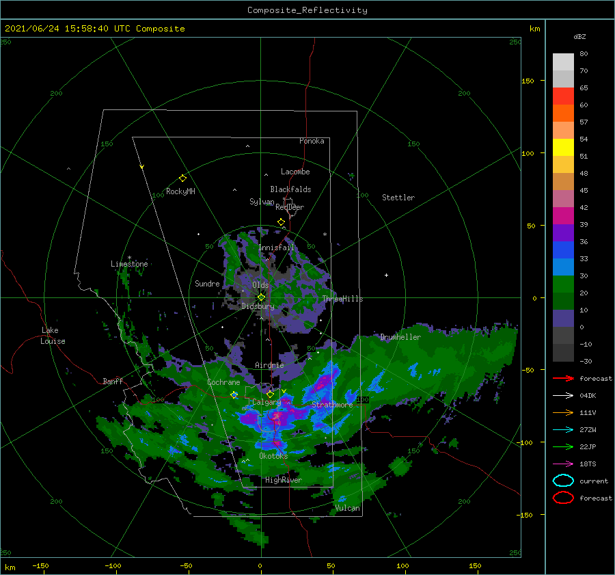Viewport: 615px width, 575px height.
Task: Click the yellow diamond marker at radar center
Action: pos(261,297)
